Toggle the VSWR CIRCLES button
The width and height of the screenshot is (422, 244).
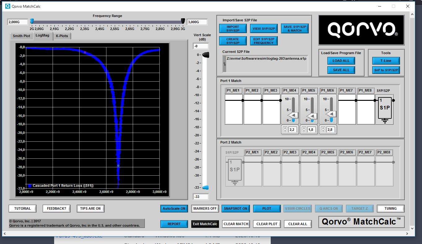click(298, 208)
